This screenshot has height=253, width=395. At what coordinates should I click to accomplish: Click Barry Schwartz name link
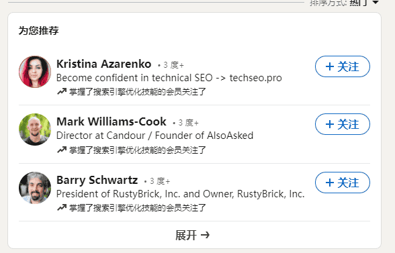point(97,180)
